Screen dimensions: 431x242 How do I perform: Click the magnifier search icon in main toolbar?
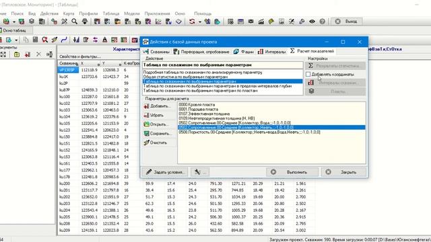click(x=75, y=22)
